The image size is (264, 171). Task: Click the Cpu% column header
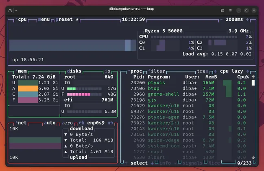click(x=243, y=77)
